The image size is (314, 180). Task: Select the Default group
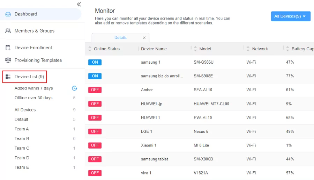point(21,120)
